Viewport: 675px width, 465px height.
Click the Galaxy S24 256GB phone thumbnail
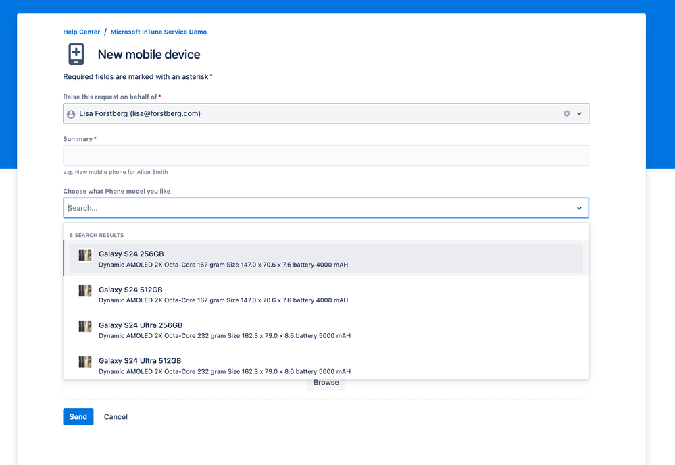tap(85, 255)
